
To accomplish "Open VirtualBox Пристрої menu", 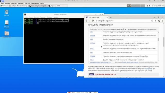I will coord(27,3).
